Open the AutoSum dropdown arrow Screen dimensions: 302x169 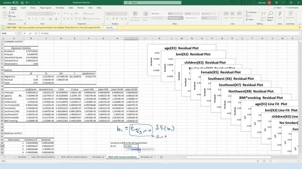pos(259,12)
